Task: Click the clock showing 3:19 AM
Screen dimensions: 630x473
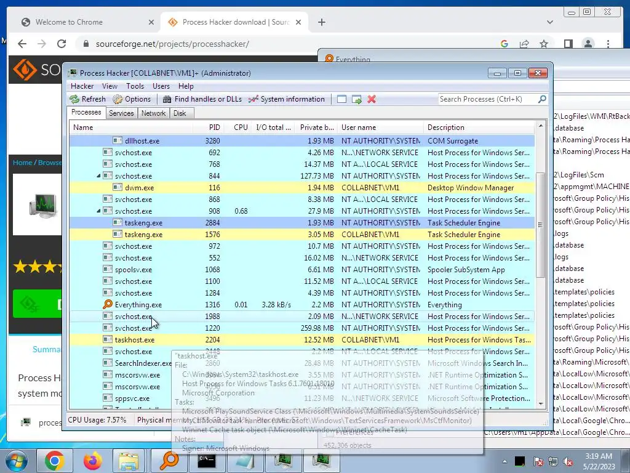Action: [598, 456]
